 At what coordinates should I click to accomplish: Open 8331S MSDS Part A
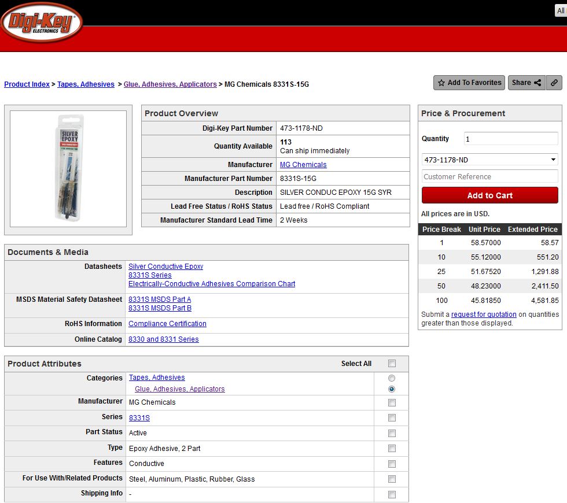click(x=160, y=299)
